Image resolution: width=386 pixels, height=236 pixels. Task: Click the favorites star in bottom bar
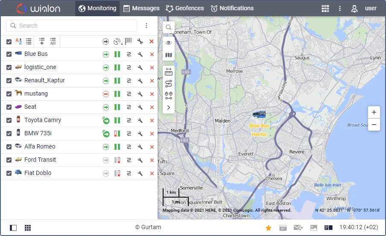268,228
